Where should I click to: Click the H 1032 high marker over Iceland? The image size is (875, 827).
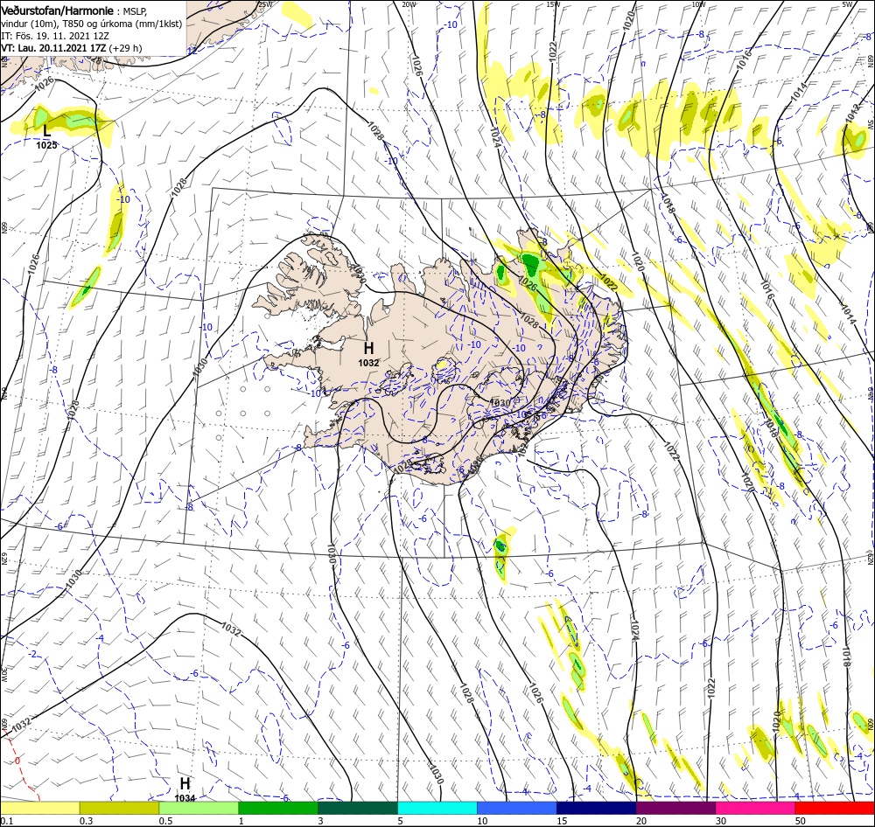(x=369, y=354)
